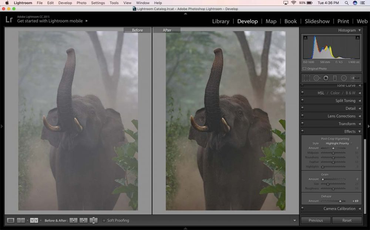Select the Red Eye Correction tool

coord(326,78)
